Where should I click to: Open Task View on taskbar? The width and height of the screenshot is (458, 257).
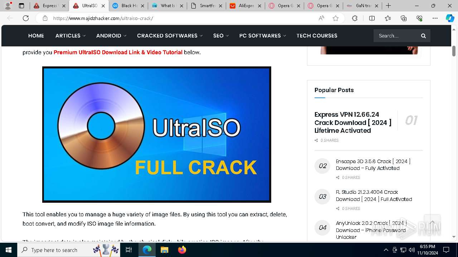pos(129,250)
